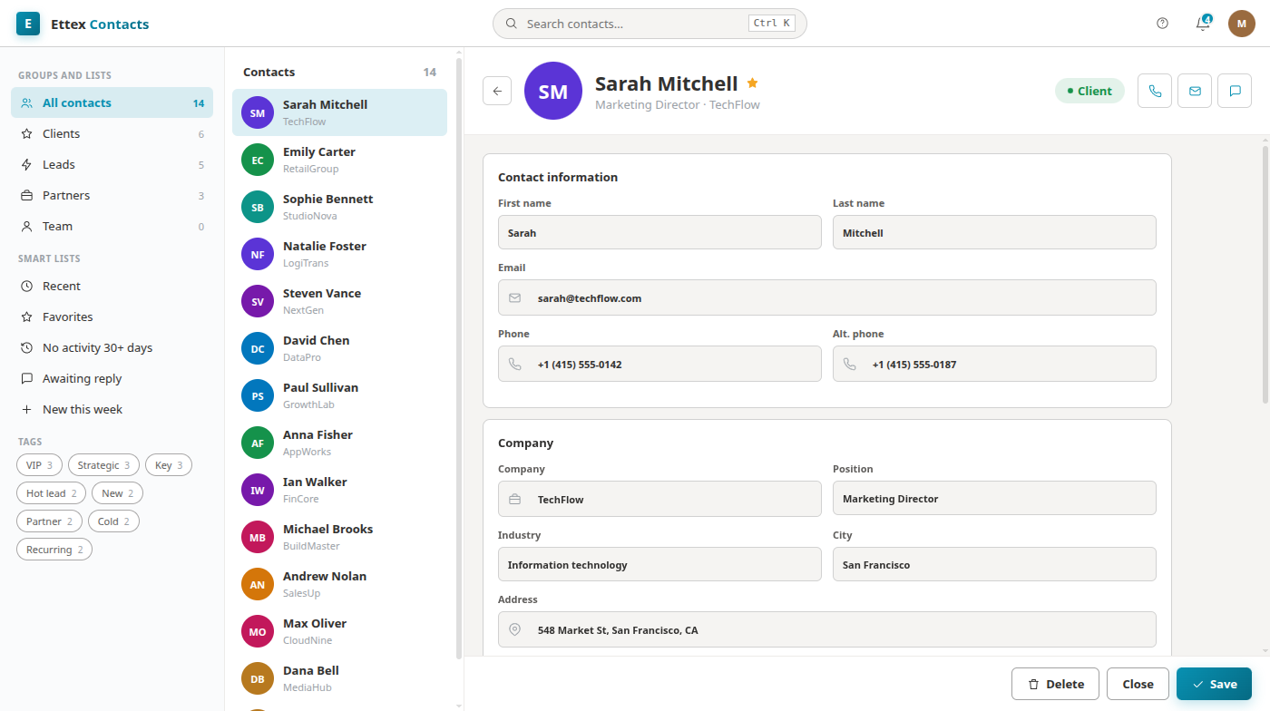Viewport: 1270px width, 711px height.
Task: Open the Clients group
Action: tap(112, 133)
